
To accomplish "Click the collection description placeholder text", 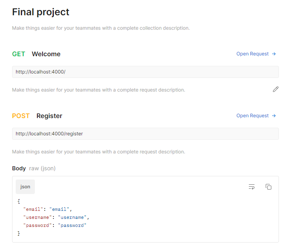I will pyautogui.click(x=101, y=28).
